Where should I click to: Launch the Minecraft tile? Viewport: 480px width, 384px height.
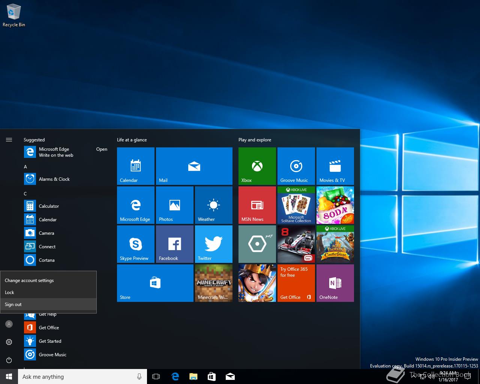[214, 283]
